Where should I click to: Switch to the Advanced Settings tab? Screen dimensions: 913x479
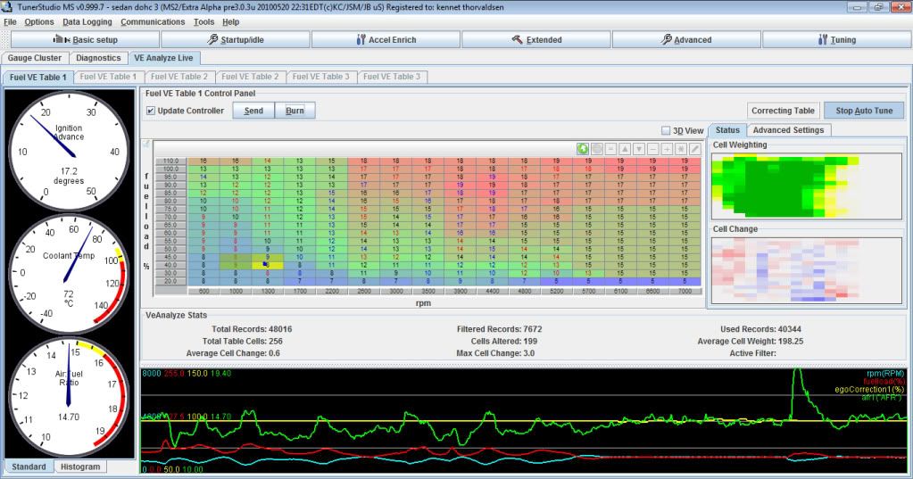click(790, 130)
